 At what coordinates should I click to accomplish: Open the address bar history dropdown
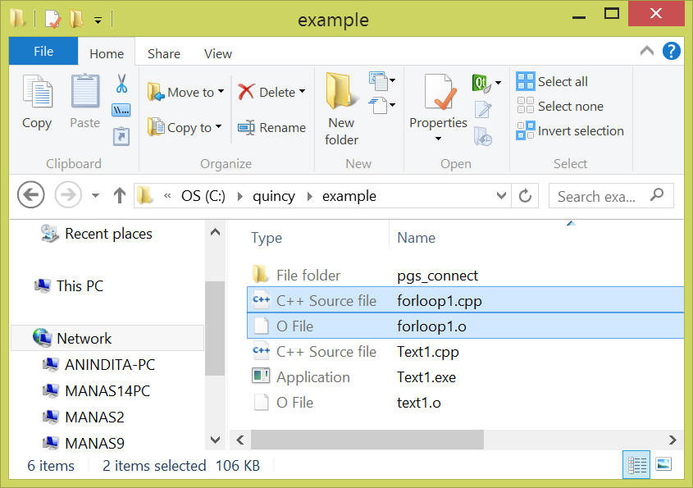click(x=502, y=196)
